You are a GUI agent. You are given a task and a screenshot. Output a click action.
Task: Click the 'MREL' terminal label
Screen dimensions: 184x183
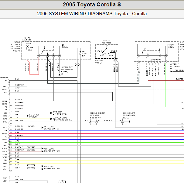pyautogui.click(x=5, y=101)
